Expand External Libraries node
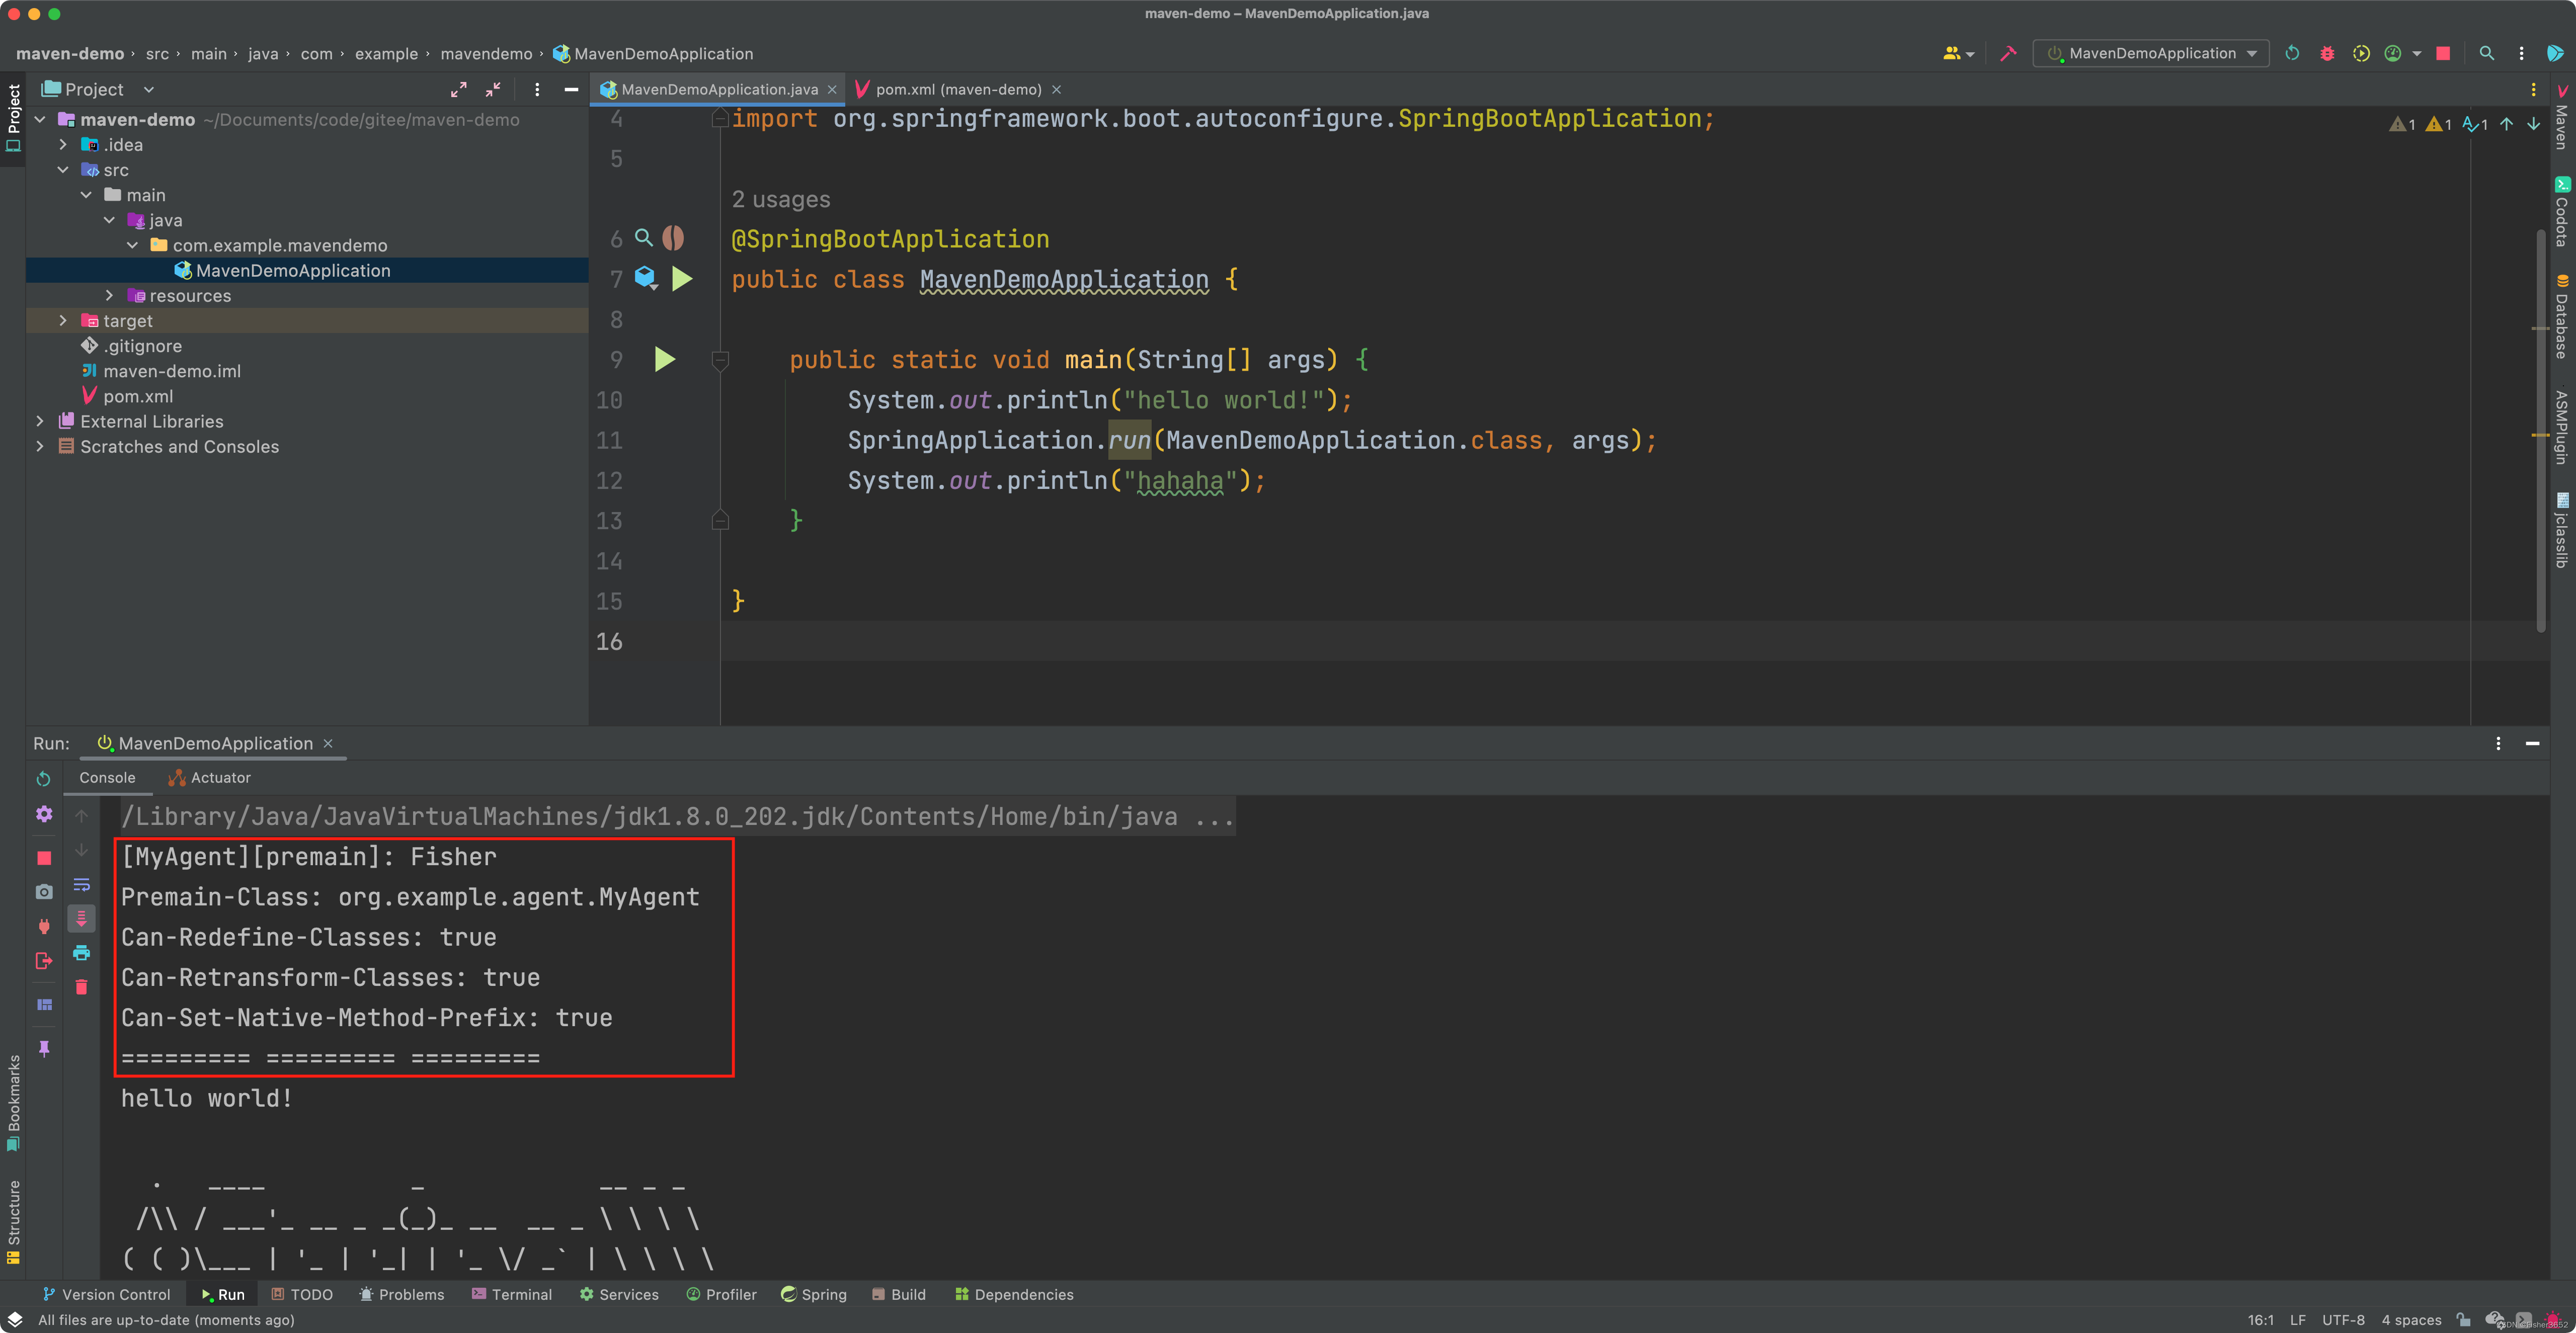The image size is (2576, 1333). [x=40, y=422]
